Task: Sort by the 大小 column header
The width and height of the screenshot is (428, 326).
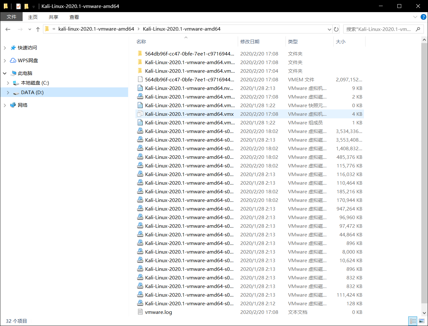Action: [349, 41]
